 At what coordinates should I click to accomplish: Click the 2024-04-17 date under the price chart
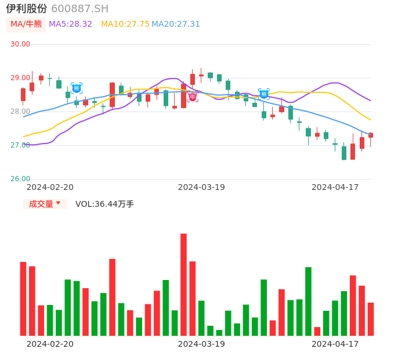click(335, 187)
